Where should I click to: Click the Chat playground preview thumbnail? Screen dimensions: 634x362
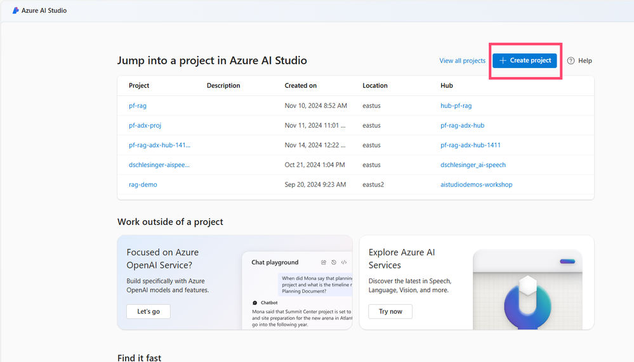point(297,291)
